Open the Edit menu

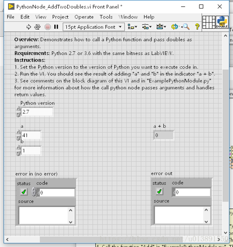tap(25, 17)
